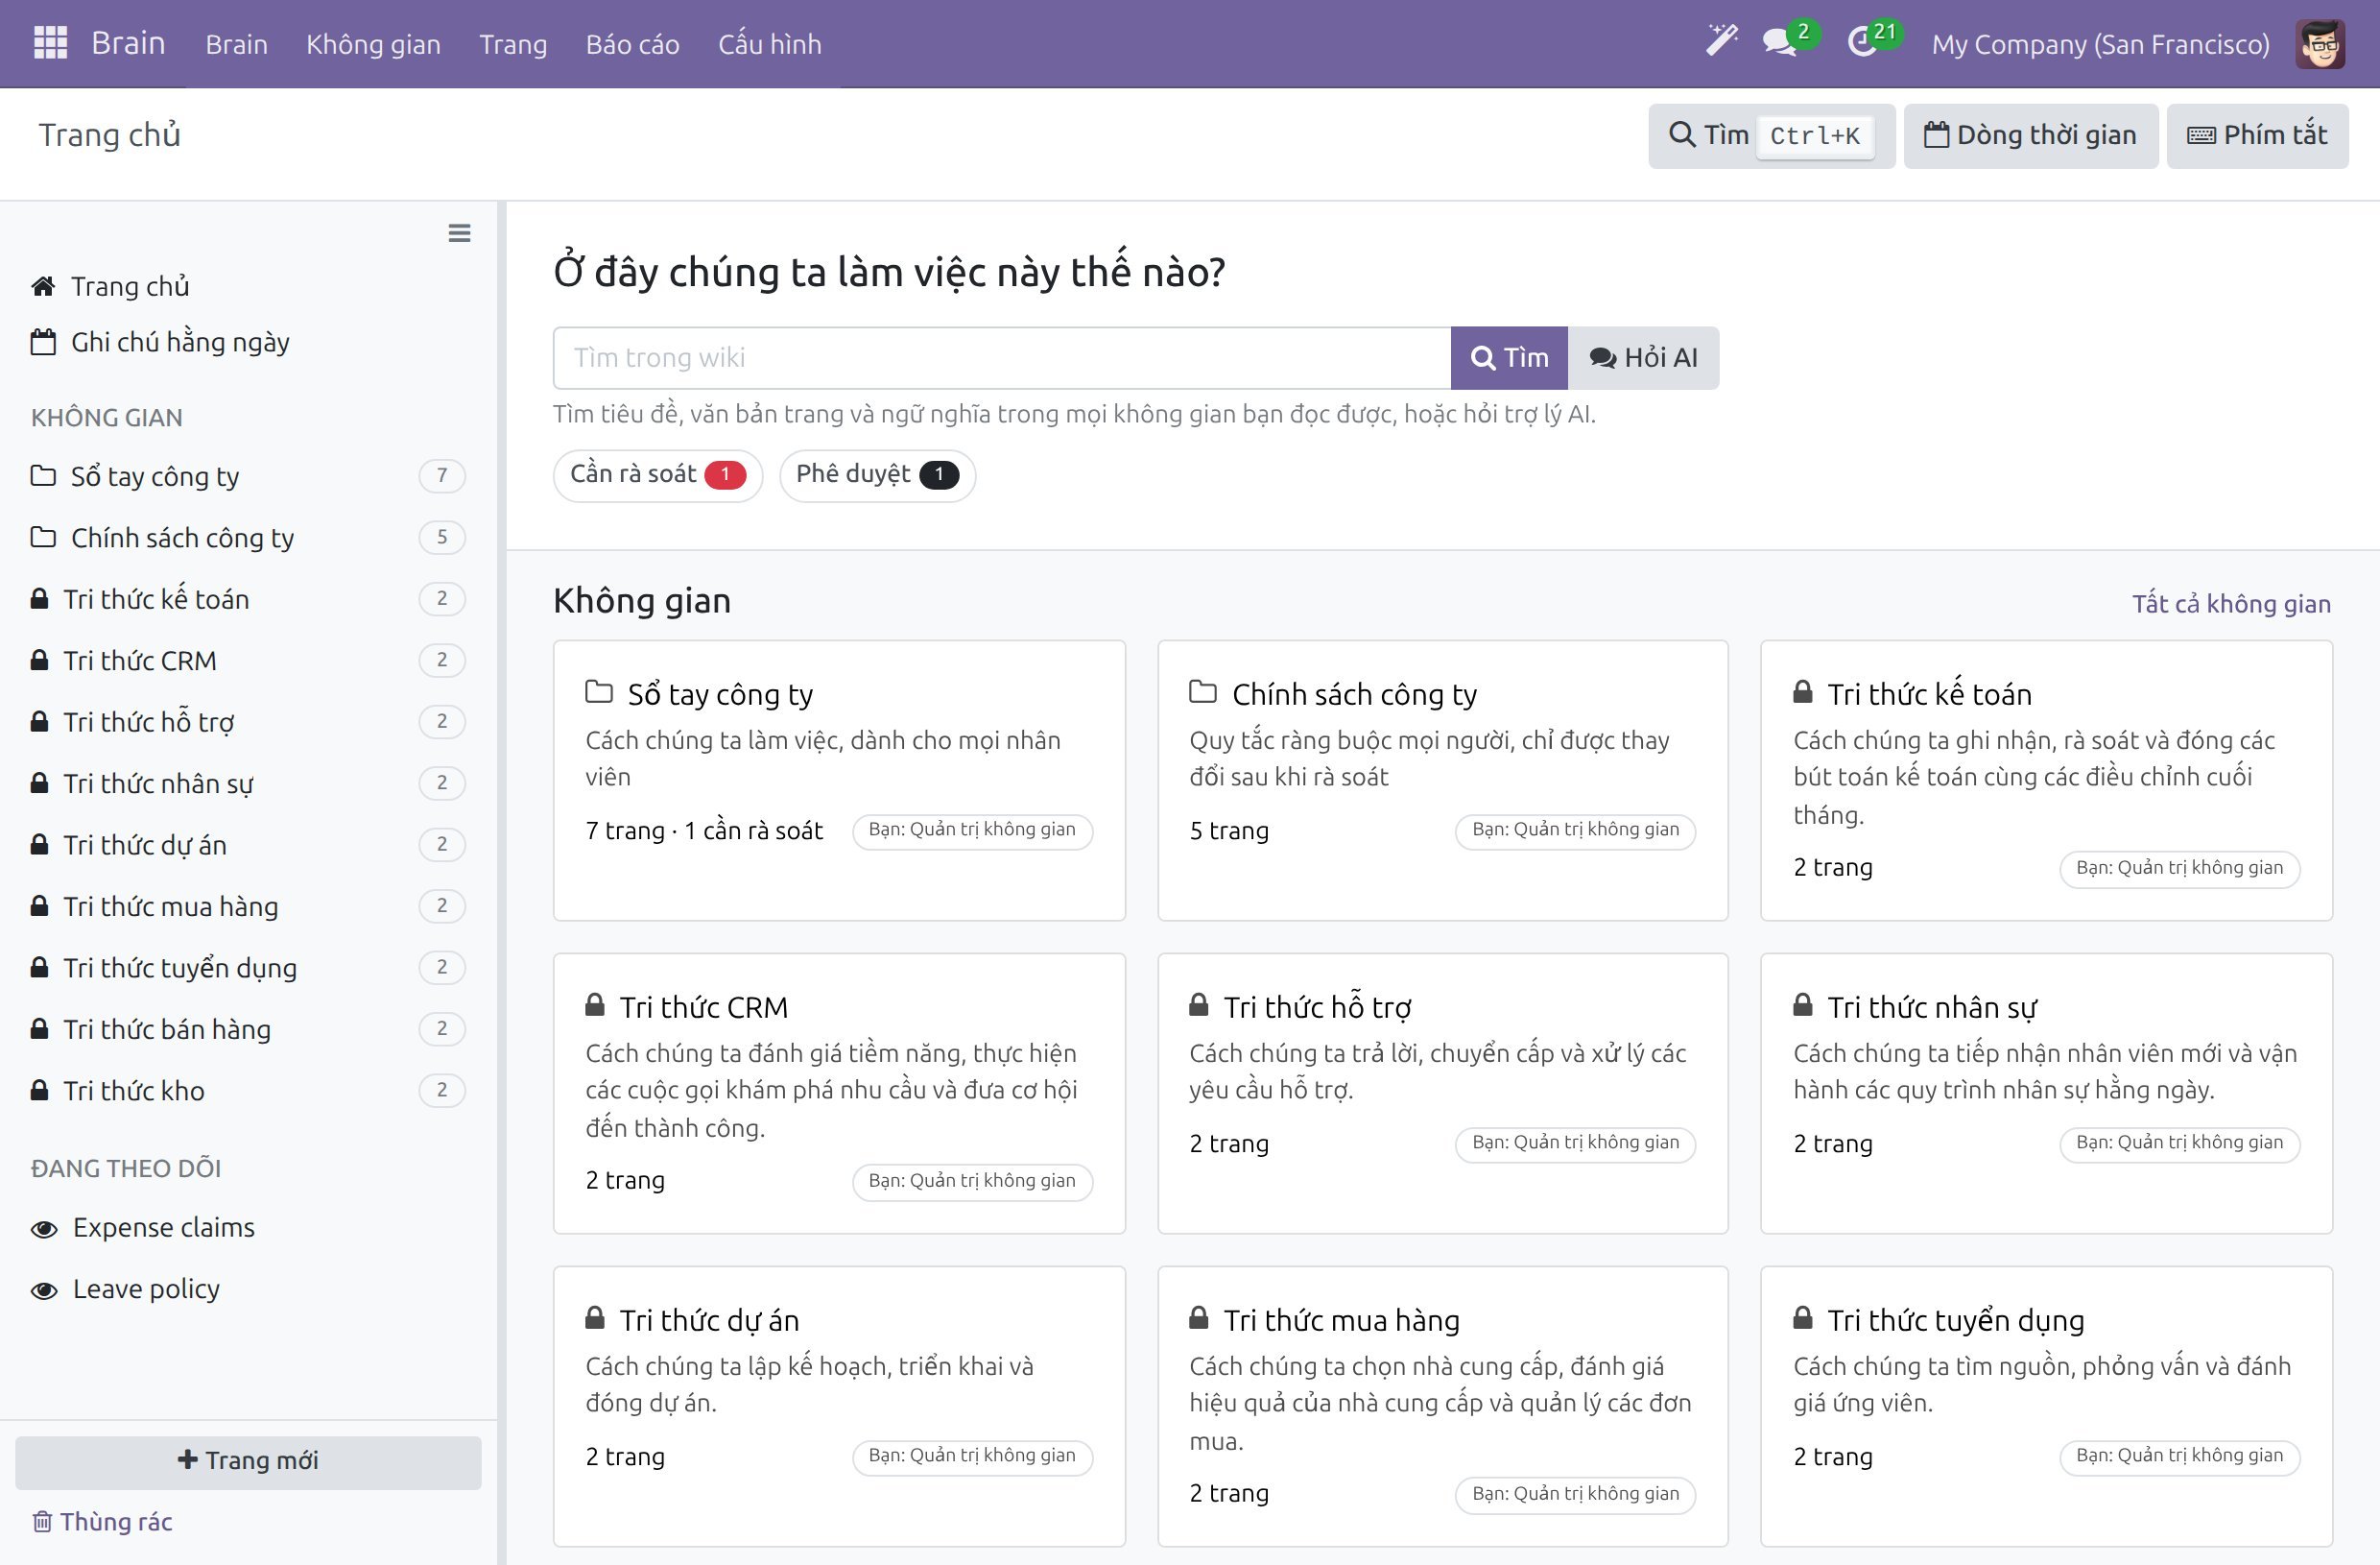
Task: Open the My Company (San Francisco) switcher
Action: [2100, 44]
